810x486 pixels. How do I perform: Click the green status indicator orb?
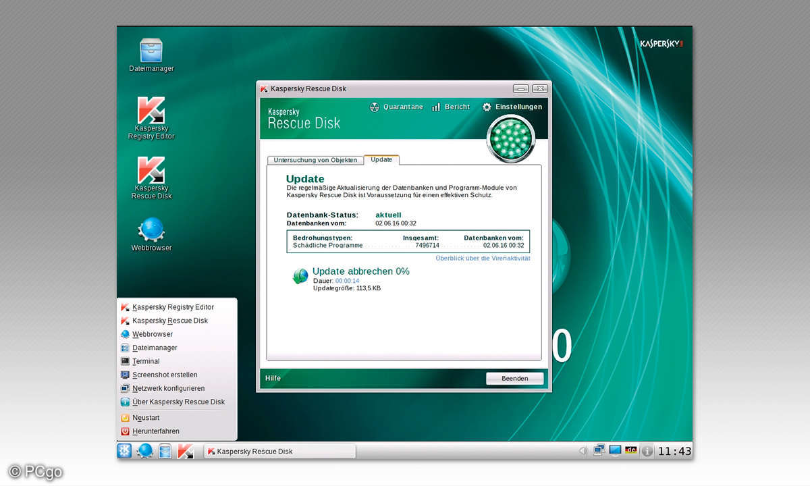pos(511,138)
